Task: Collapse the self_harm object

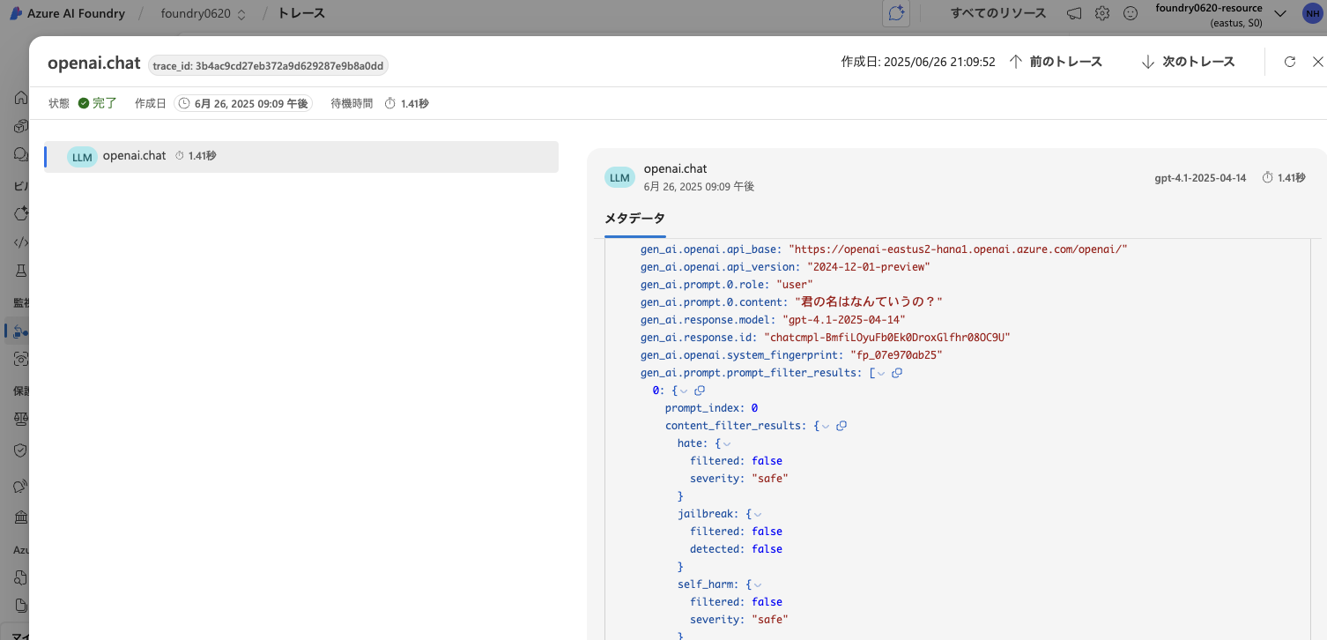Action: (x=758, y=584)
